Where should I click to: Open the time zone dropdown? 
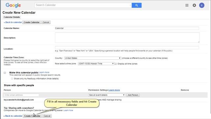click(x=96, y=64)
